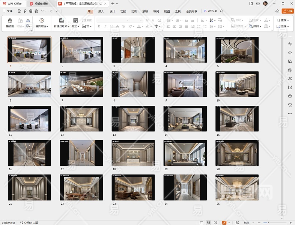The width and height of the screenshot is (295, 225).
Task: Expand the slideshow options arrow in status bar
Action: 229,223
